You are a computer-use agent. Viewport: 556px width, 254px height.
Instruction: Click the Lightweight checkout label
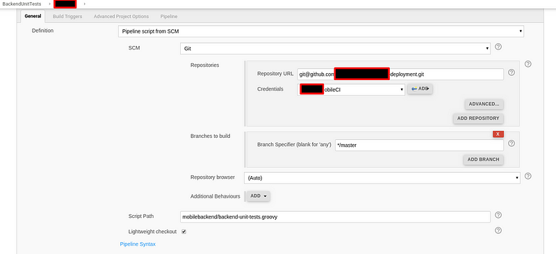152,232
